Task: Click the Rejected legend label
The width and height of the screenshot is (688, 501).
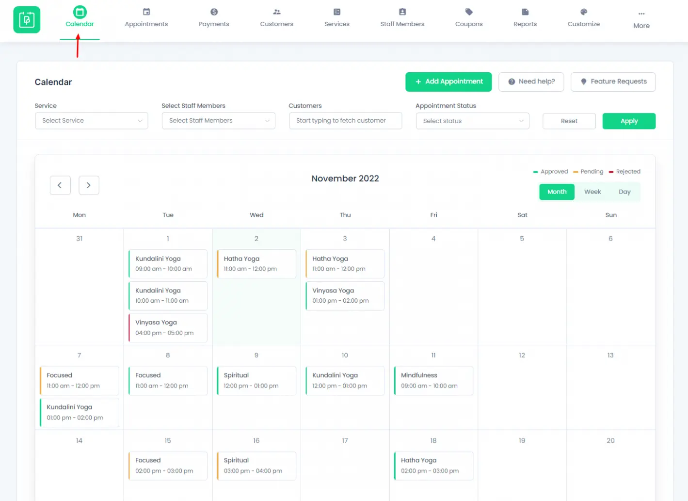Action: click(628, 172)
